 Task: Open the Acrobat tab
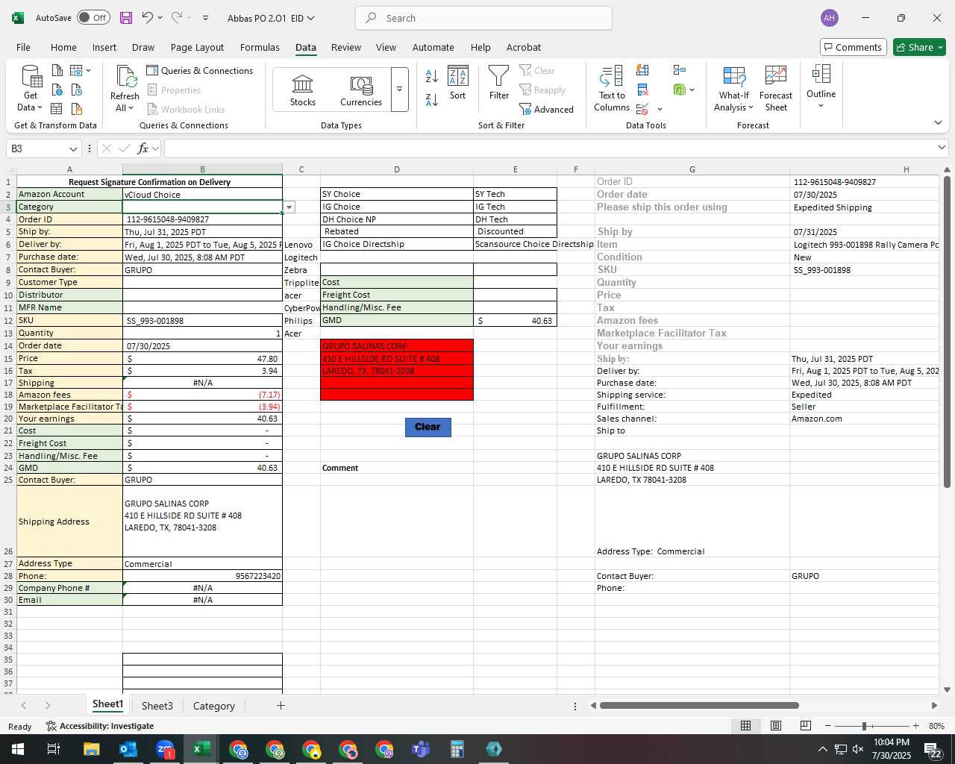point(524,47)
